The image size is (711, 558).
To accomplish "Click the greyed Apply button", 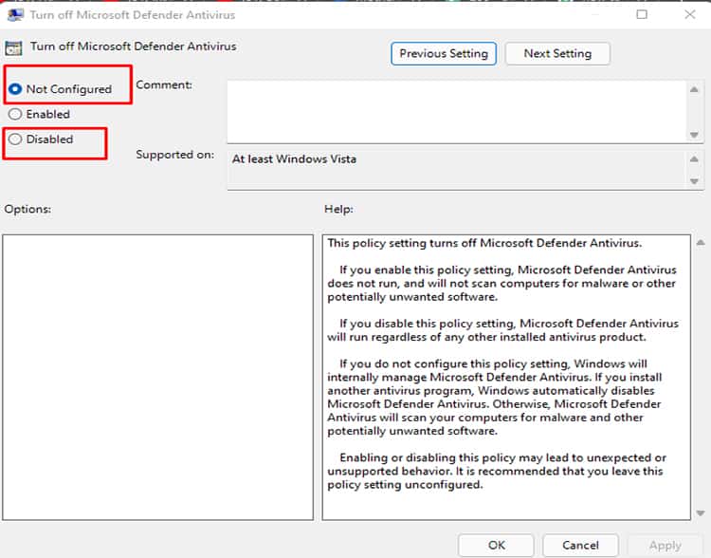I will (x=665, y=545).
